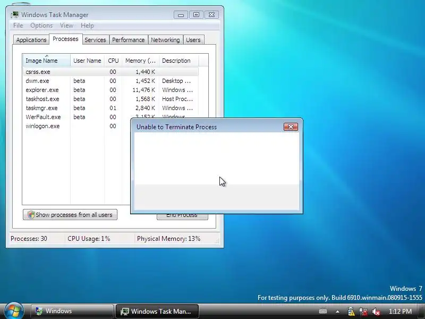The image size is (425, 319).
Task: Minimize the Windows Task Manager window
Action: tap(181, 15)
